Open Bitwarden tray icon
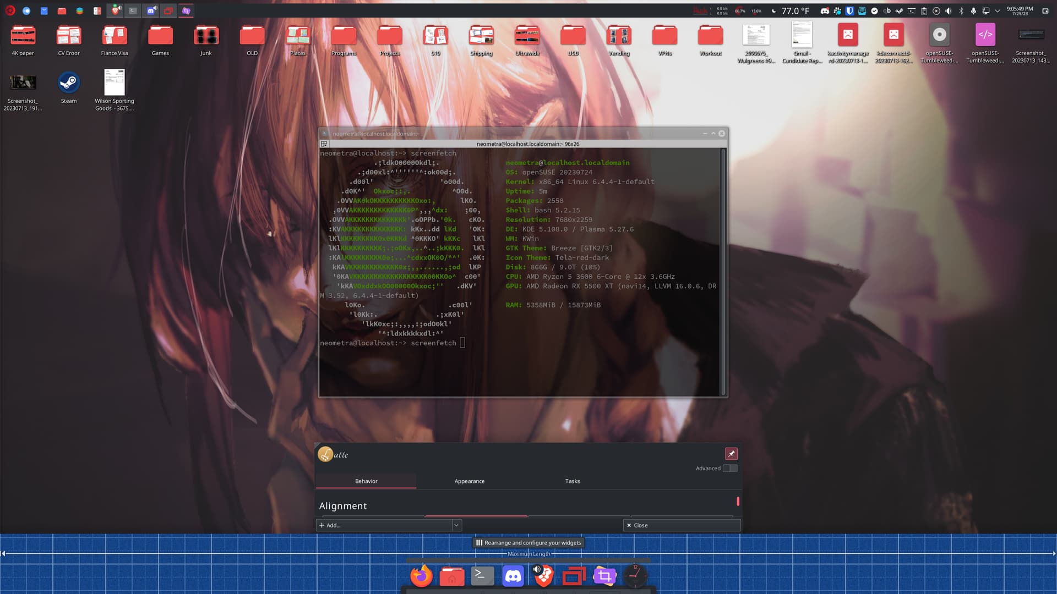The height and width of the screenshot is (594, 1057). (x=849, y=10)
